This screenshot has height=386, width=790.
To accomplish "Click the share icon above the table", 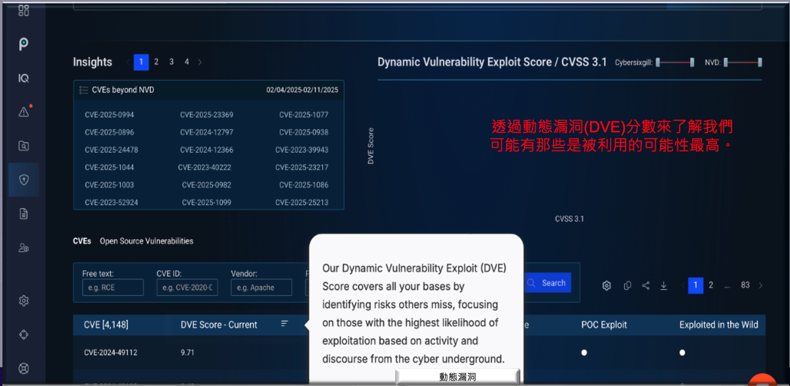I will [646, 285].
